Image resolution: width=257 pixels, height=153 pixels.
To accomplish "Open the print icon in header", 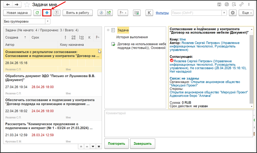I will click(227, 4).
